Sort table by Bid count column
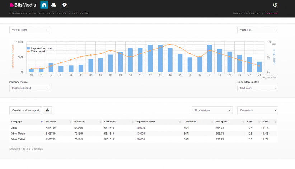The width and height of the screenshot is (295, 169). click(58, 122)
